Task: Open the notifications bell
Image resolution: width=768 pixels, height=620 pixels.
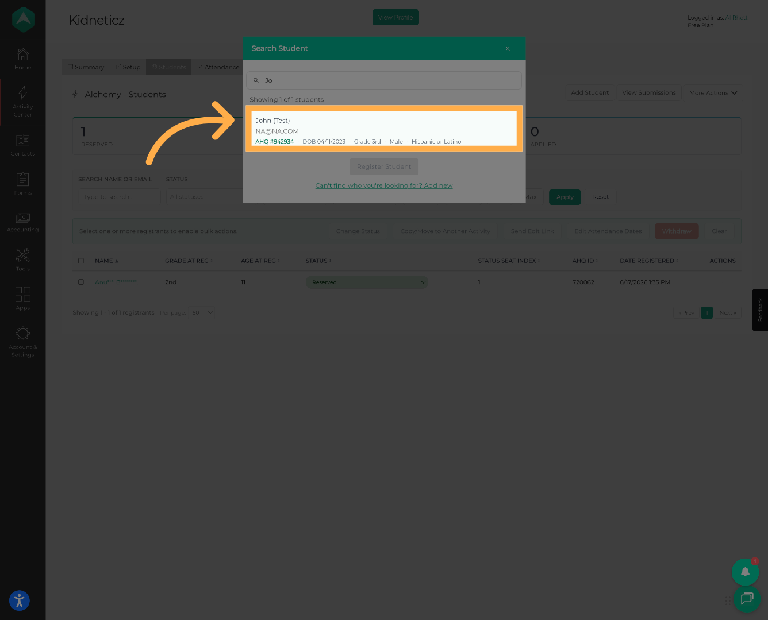Action: point(745,572)
